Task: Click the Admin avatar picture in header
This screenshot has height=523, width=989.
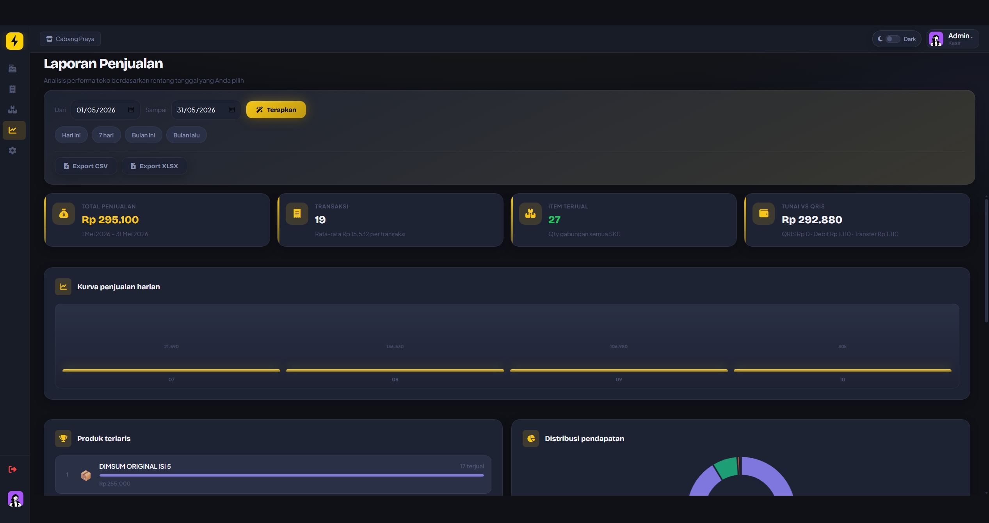Action: tap(936, 39)
